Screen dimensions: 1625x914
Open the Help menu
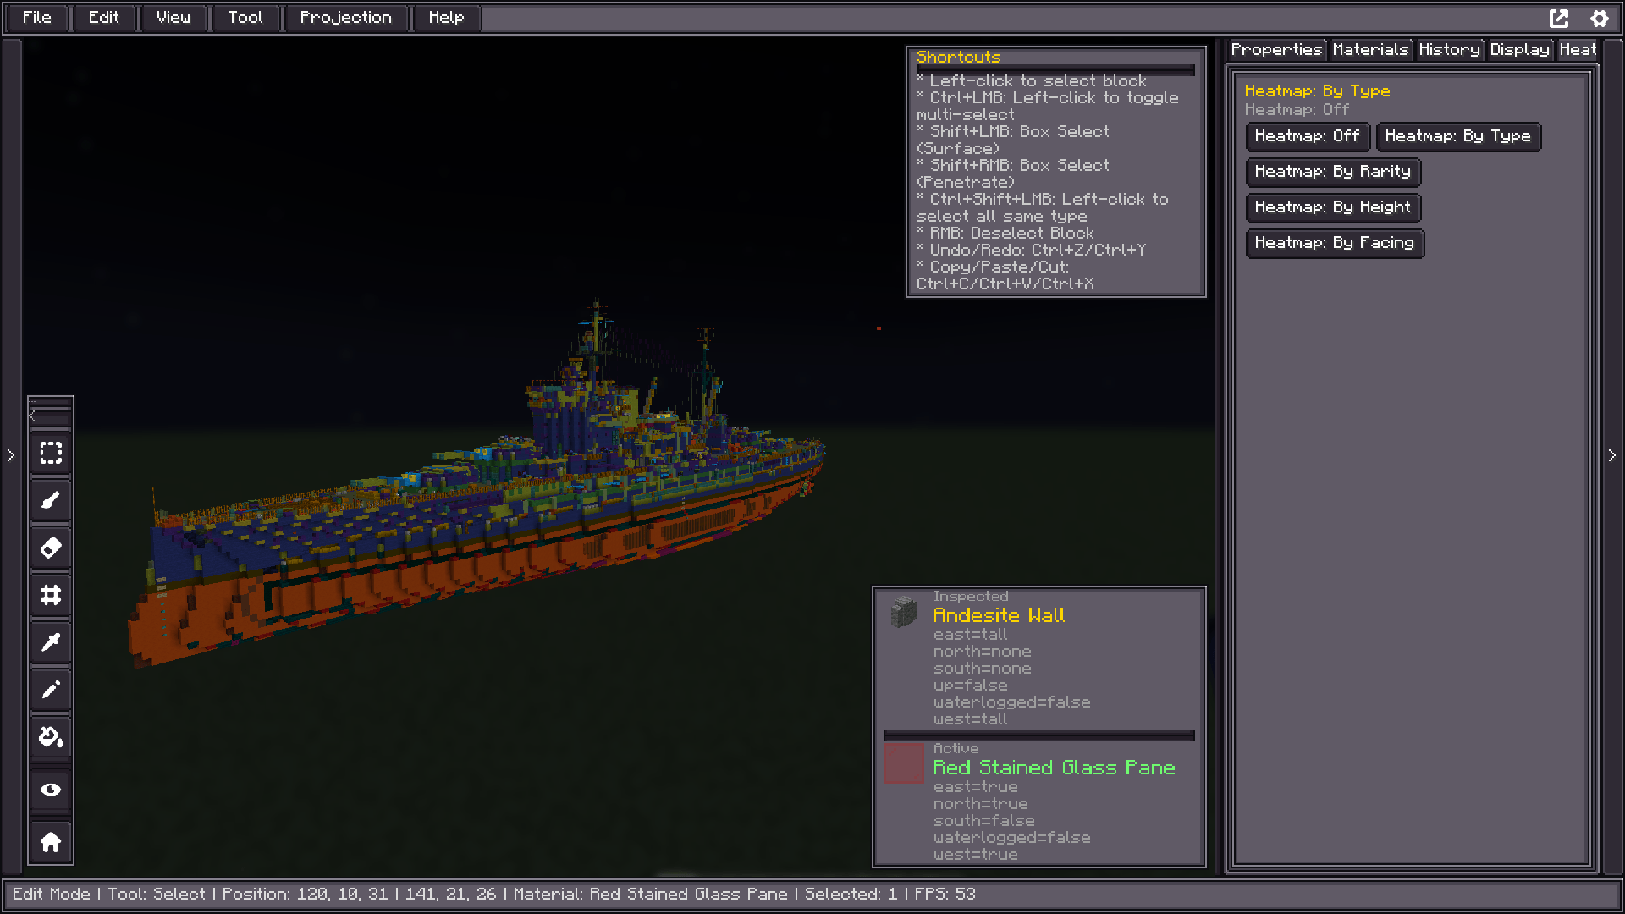click(447, 18)
